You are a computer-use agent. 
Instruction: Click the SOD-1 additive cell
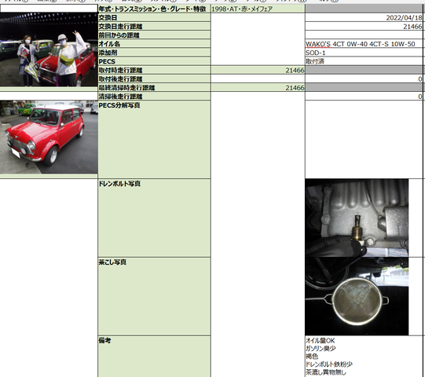[364, 53]
